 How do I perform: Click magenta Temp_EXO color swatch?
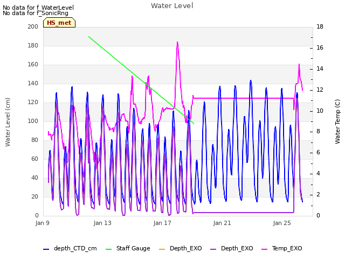pyautogui.click(x=264, y=249)
